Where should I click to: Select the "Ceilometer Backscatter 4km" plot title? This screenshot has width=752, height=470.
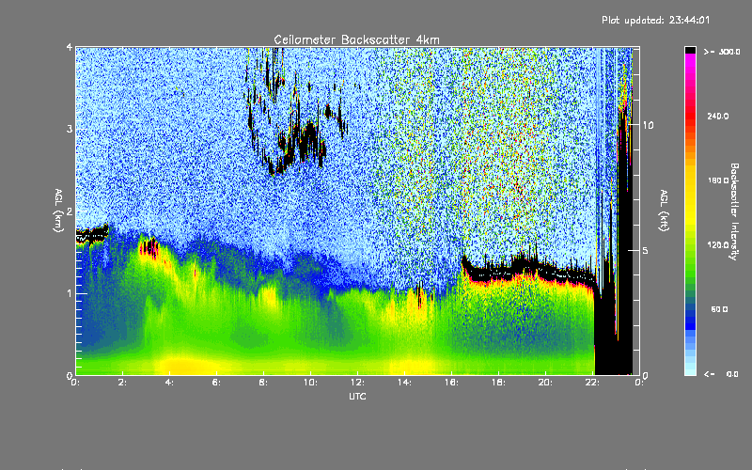356,39
